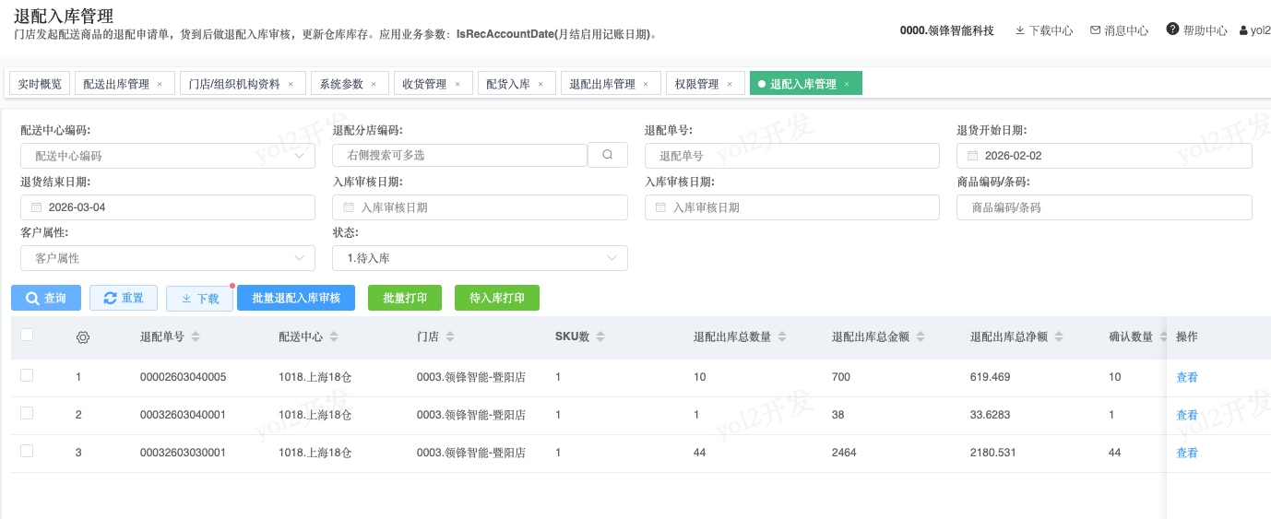Image resolution: width=1271 pixels, height=519 pixels.
Task: Focus the 退配单号 input field
Action: click(791, 157)
